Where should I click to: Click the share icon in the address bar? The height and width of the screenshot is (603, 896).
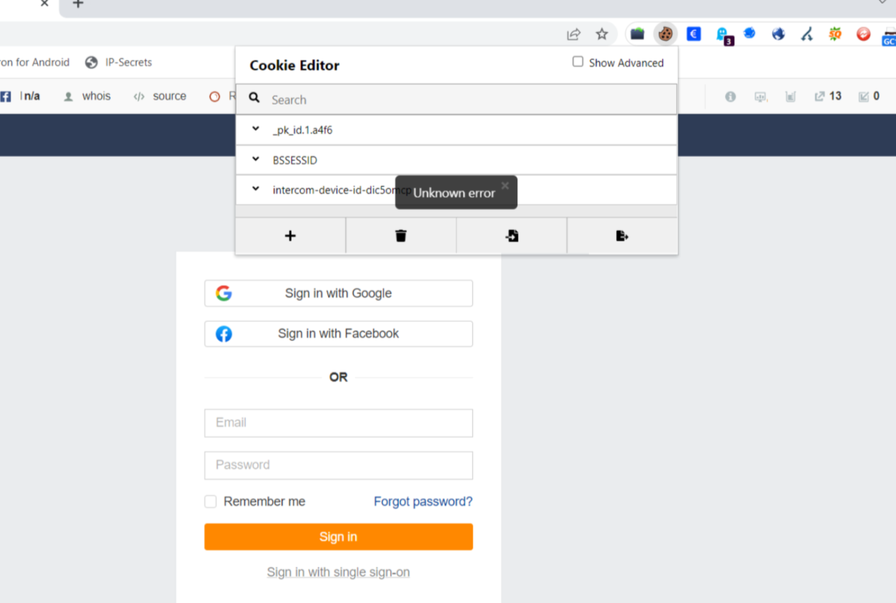tap(574, 34)
